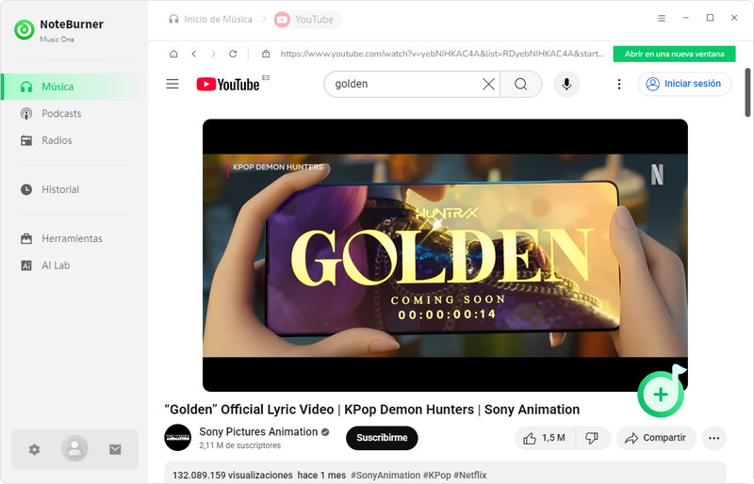This screenshot has width=754, height=484.
Task: Open the Música section in the sidebar
Action: click(74, 87)
